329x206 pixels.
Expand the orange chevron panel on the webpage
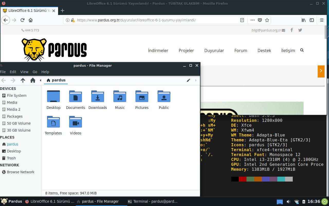click(321, 71)
